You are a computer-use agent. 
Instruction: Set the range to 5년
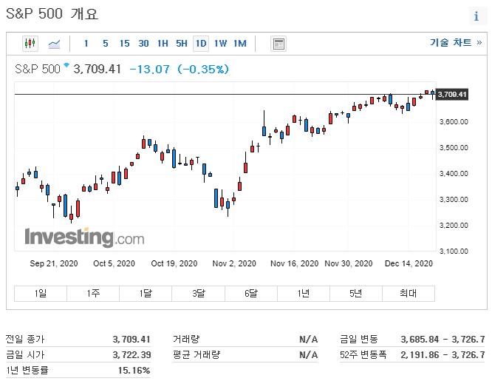click(356, 293)
